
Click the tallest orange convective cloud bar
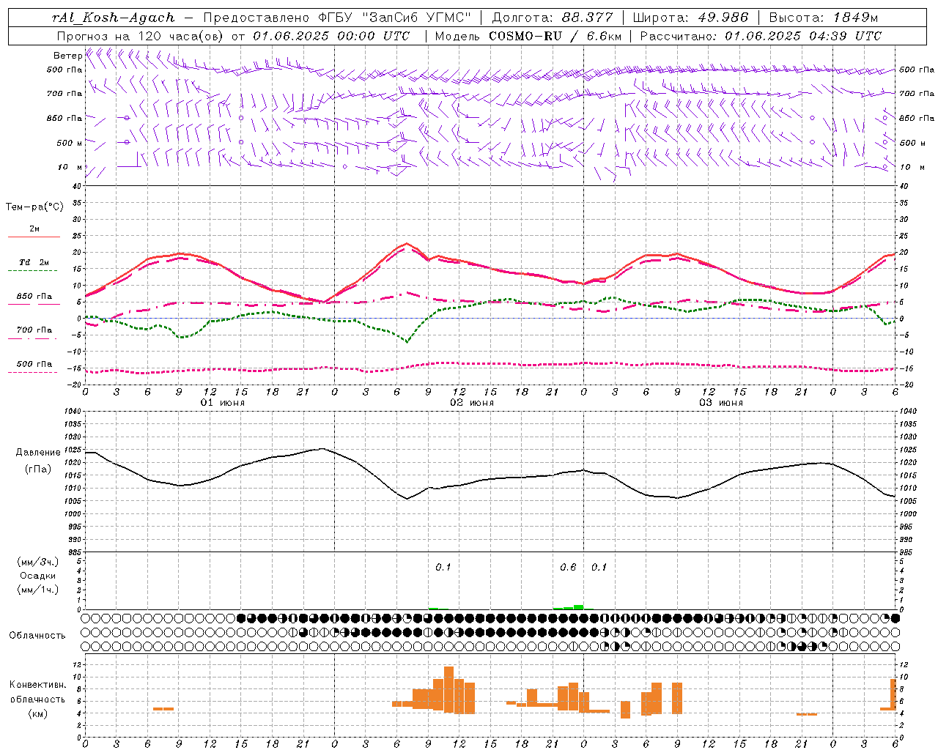tap(448, 689)
